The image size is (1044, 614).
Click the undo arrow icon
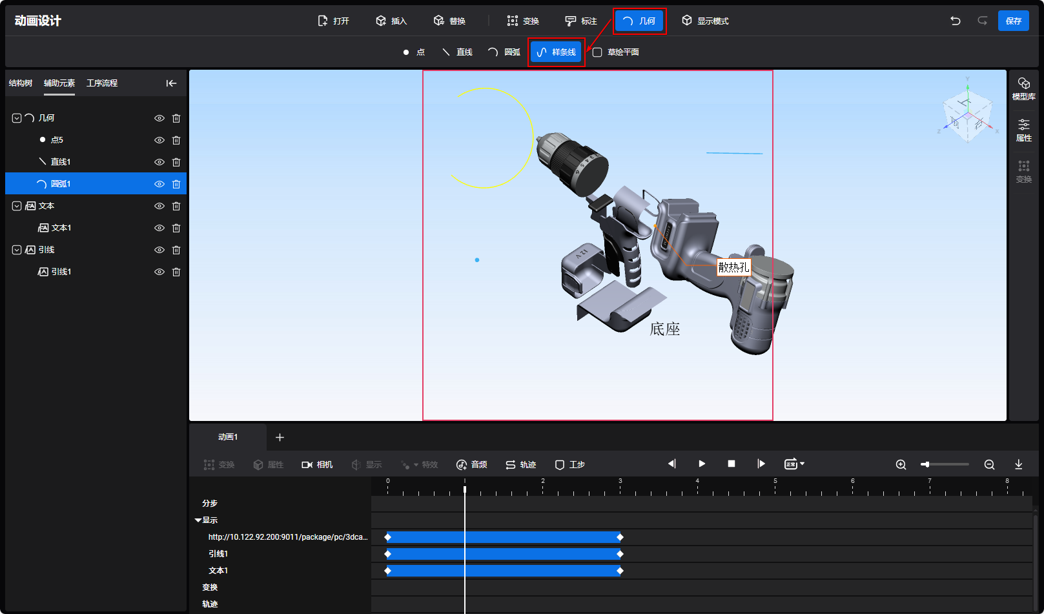(x=955, y=21)
